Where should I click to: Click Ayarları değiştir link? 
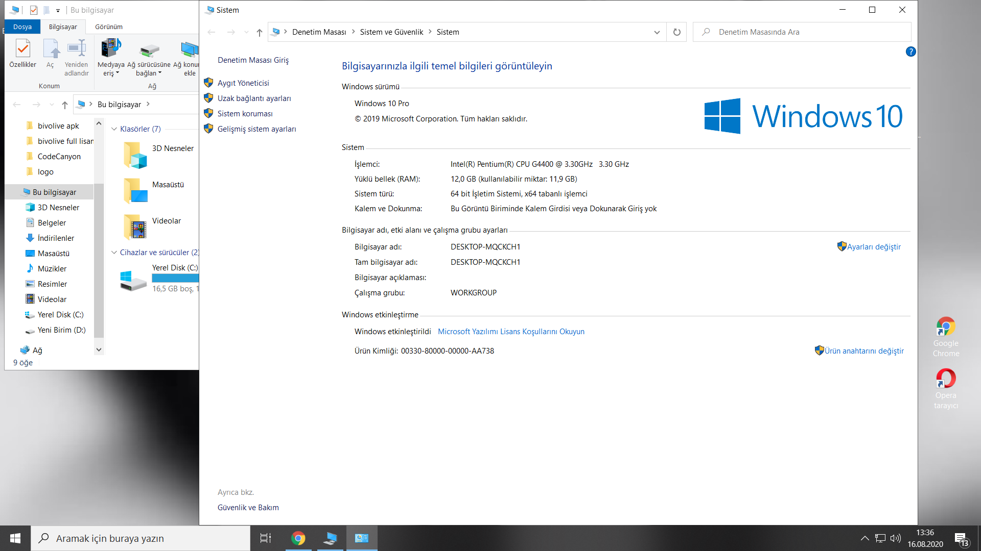tap(874, 247)
